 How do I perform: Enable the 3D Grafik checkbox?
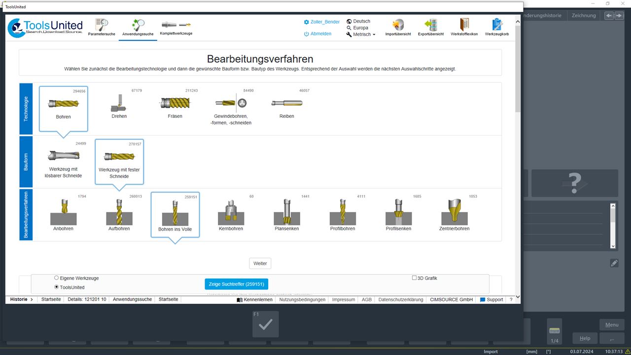point(414,278)
